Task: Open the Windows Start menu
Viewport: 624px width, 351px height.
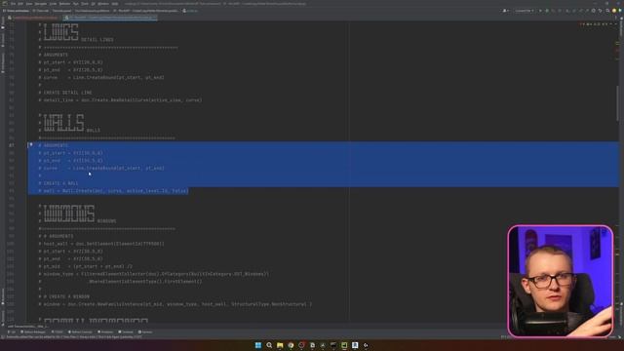Action: pyautogui.click(x=258, y=345)
